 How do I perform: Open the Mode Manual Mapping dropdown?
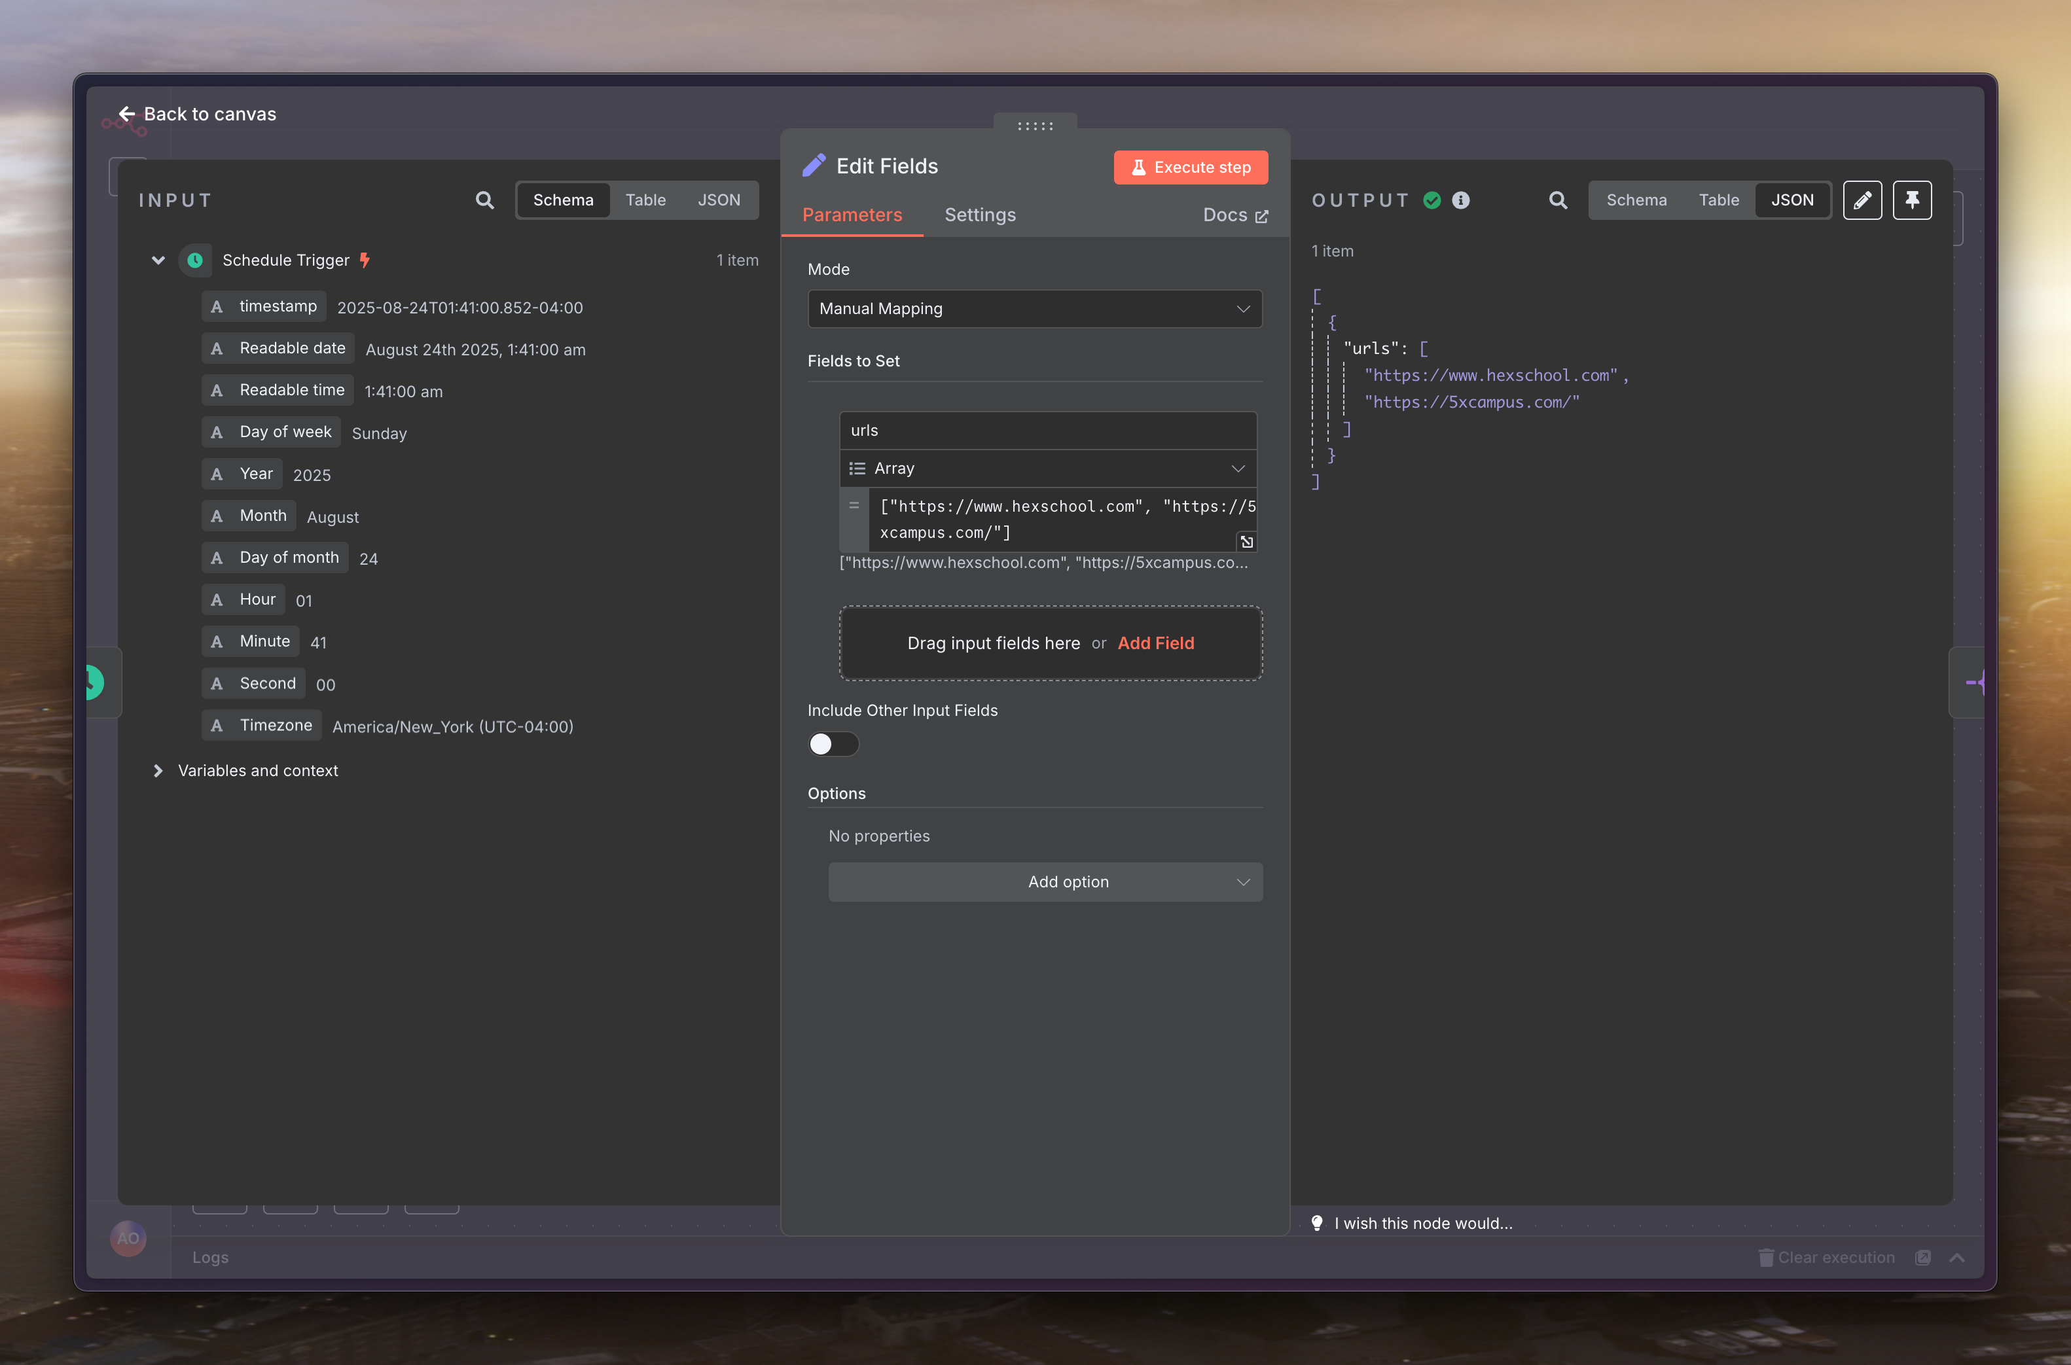pyautogui.click(x=1034, y=309)
